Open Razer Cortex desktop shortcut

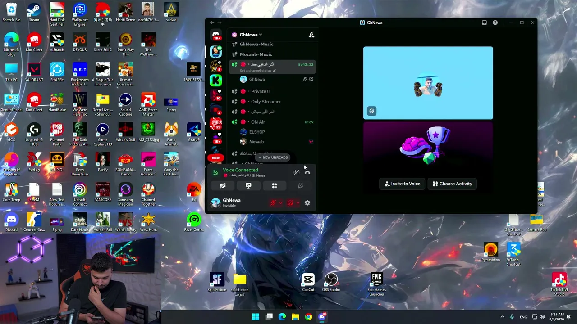coord(194,222)
